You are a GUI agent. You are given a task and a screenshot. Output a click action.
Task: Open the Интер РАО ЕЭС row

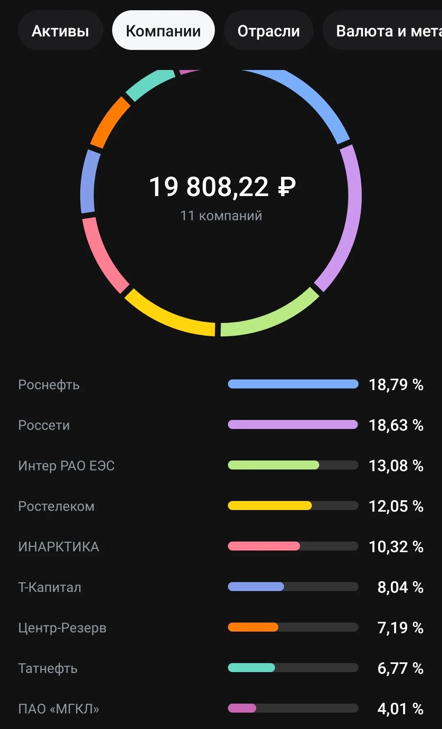(x=221, y=465)
